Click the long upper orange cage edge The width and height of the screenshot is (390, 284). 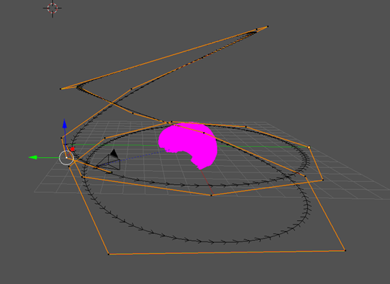coord(164,57)
